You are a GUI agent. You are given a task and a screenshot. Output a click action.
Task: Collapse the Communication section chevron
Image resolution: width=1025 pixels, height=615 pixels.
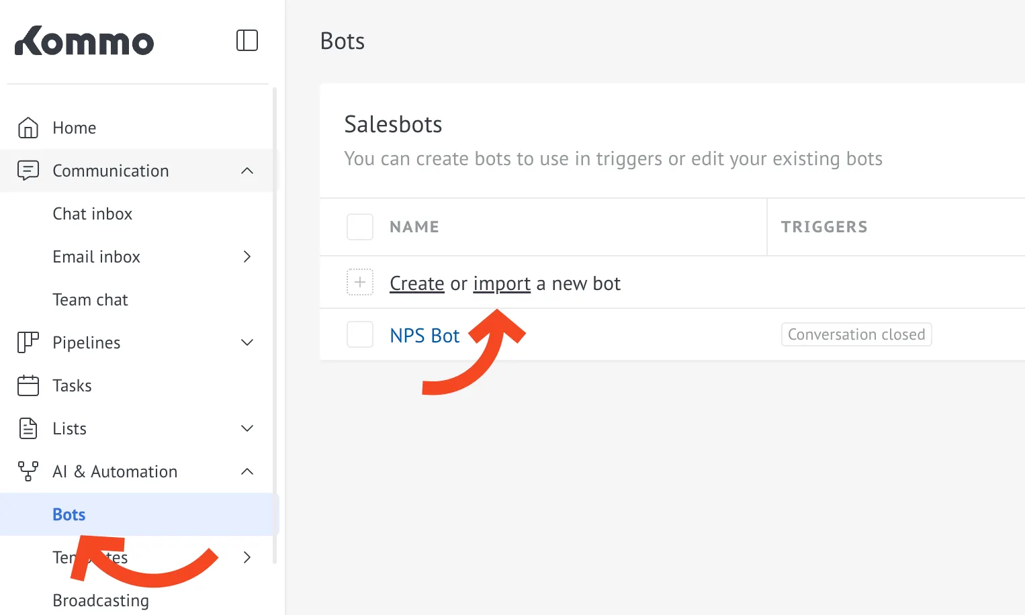(247, 171)
